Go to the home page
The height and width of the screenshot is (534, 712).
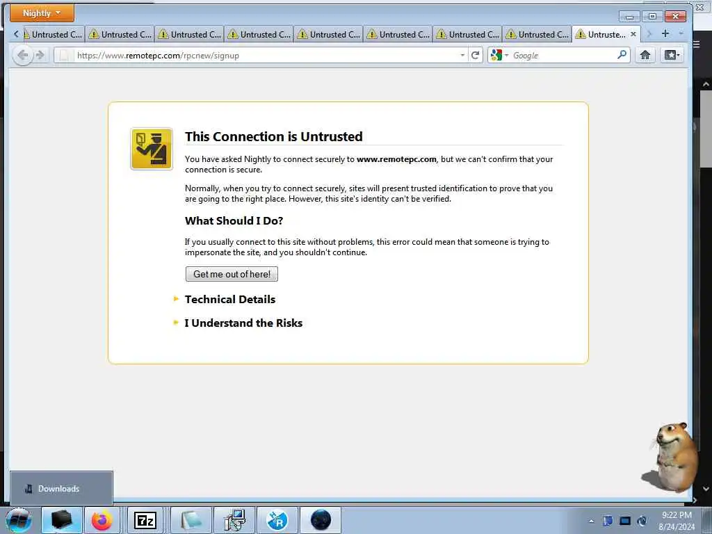click(645, 56)
